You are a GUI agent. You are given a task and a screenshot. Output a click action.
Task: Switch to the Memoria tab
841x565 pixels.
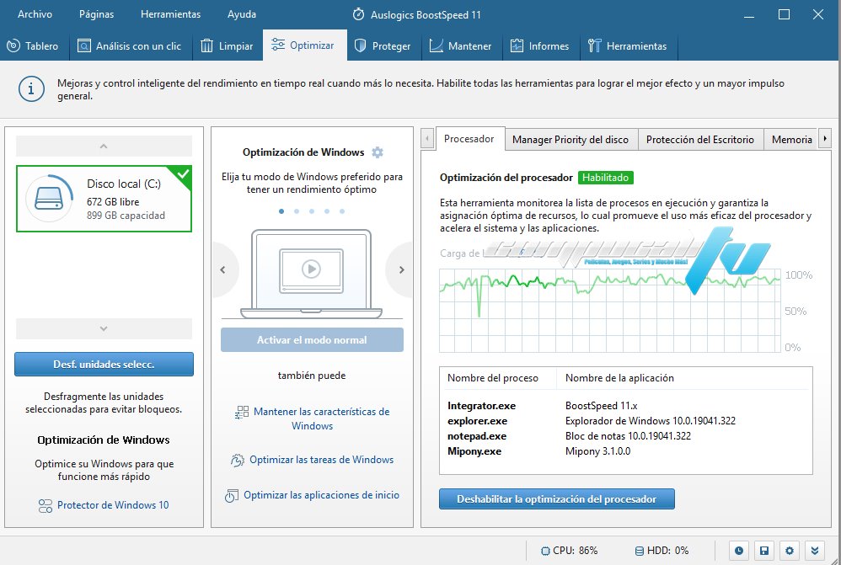point(793,139)
